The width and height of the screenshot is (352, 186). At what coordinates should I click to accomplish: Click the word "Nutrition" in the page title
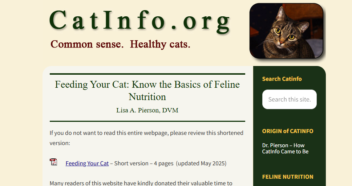click(x=147, y=97)
